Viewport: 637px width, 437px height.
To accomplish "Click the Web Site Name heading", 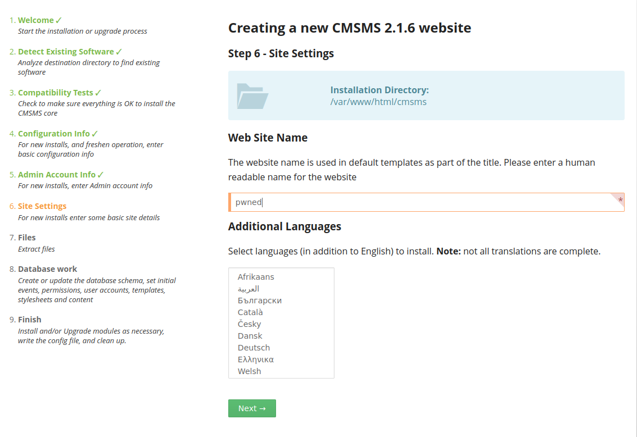I will click(268, 138).
